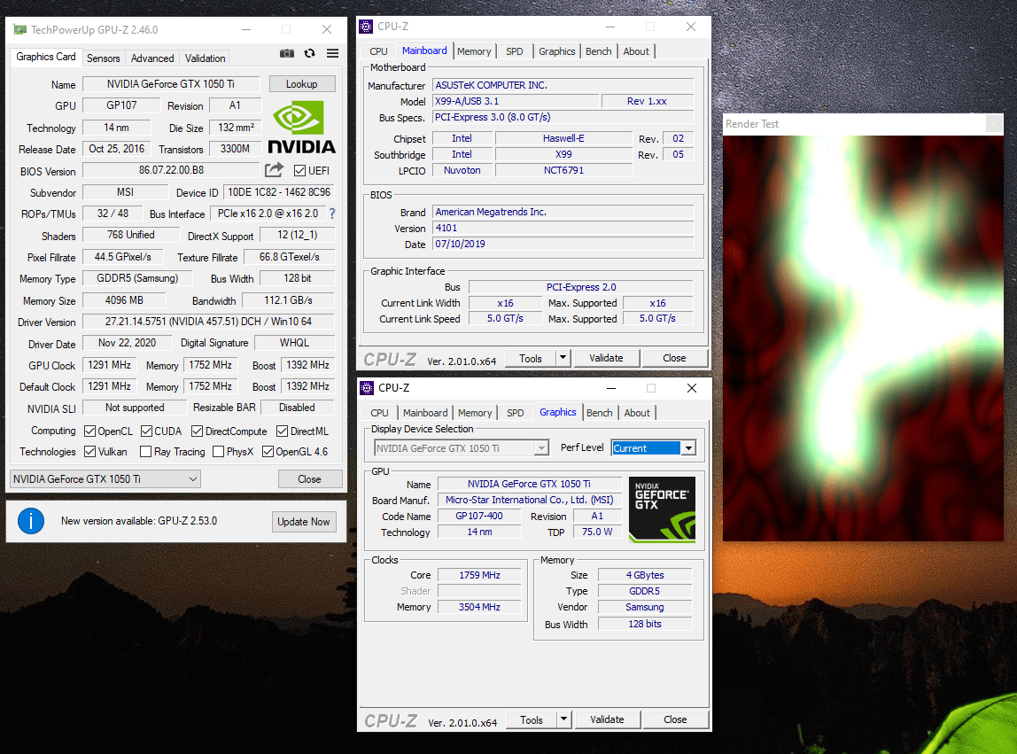Click the blue info icon in update bar
The width and height of the screenshot is (1017, 754).
click(x=30, y=520)
